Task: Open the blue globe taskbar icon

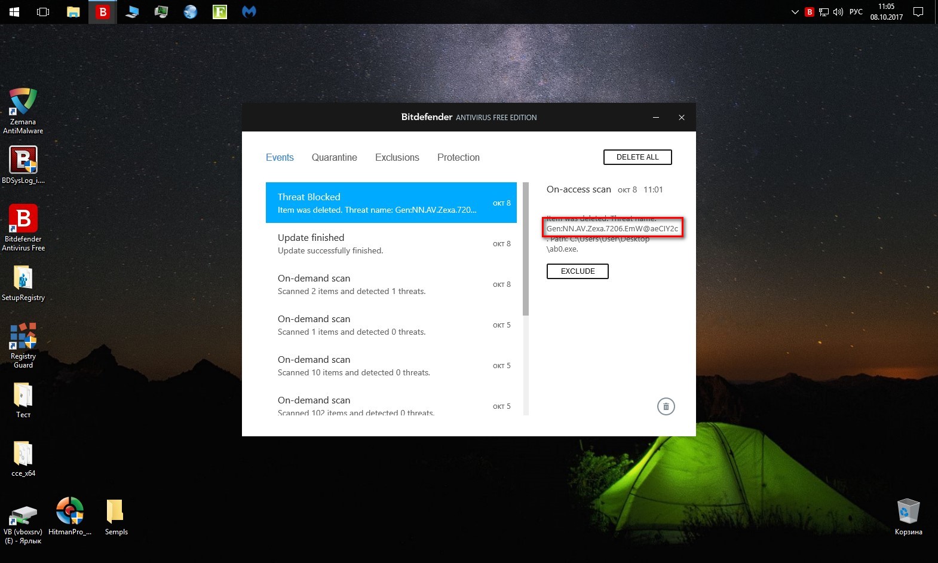Action: pyautogui.click(x=191, y=12)
